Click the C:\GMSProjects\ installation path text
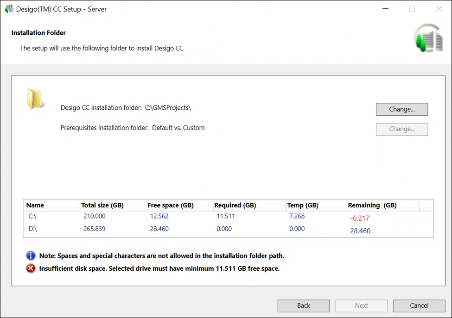This screenshot has height=318, width=452. [168, 108]
